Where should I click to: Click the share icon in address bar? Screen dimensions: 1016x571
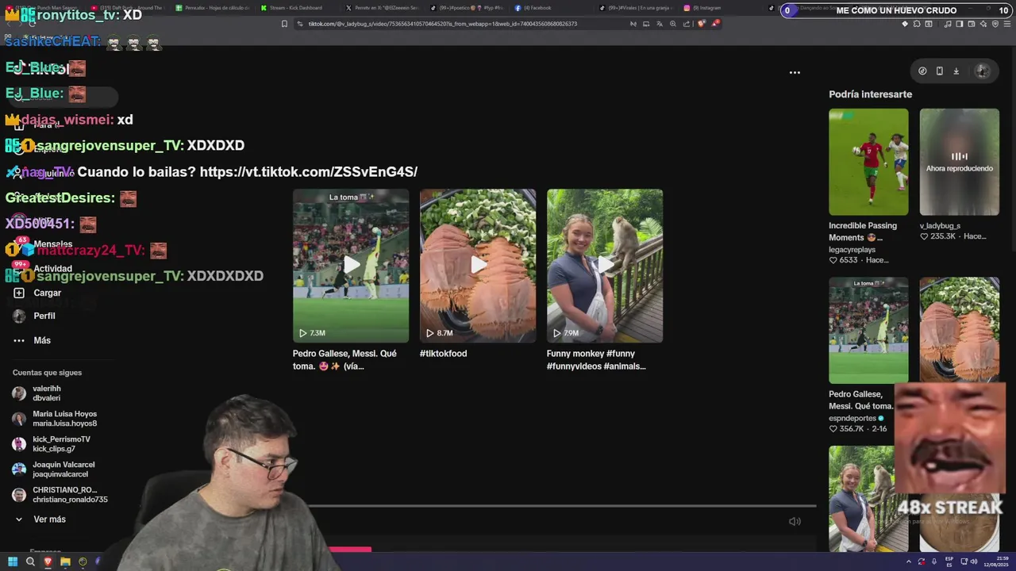(x=687, y=24)
